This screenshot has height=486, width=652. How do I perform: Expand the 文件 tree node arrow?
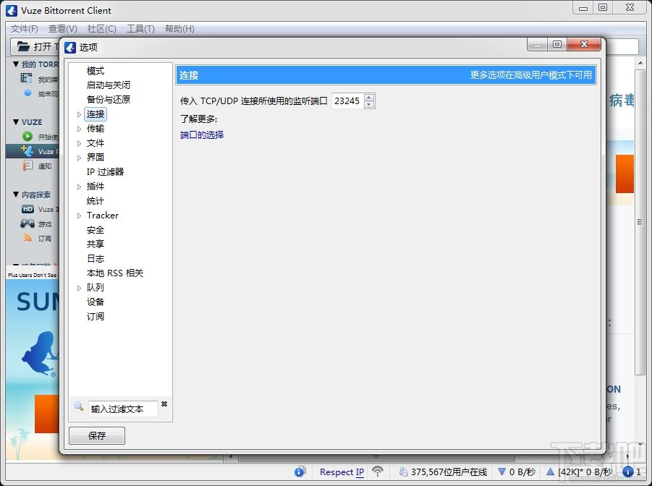click(79, 143)
